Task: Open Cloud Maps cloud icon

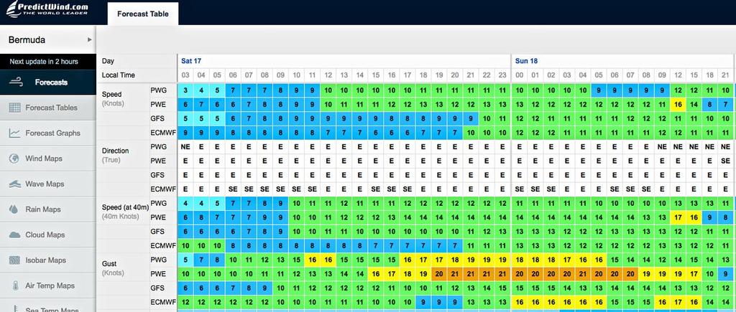Action: [14, 235]
